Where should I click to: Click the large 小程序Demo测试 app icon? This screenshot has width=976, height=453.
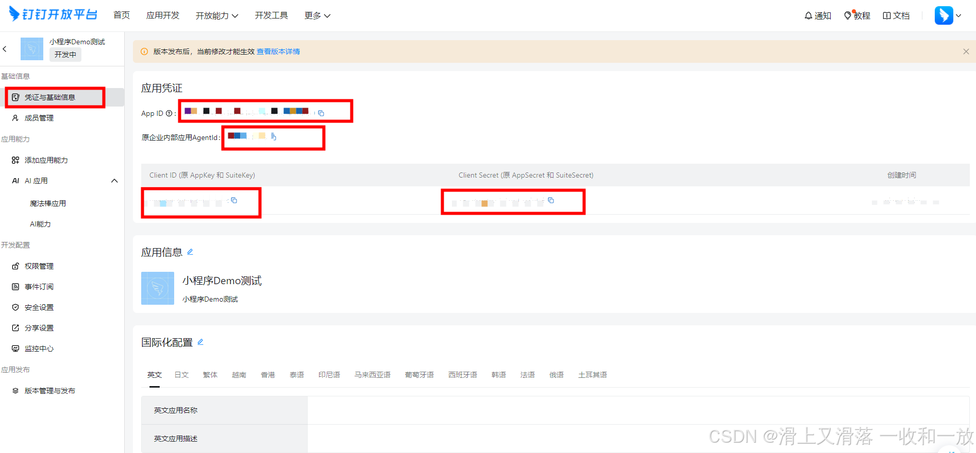(158, 288)
